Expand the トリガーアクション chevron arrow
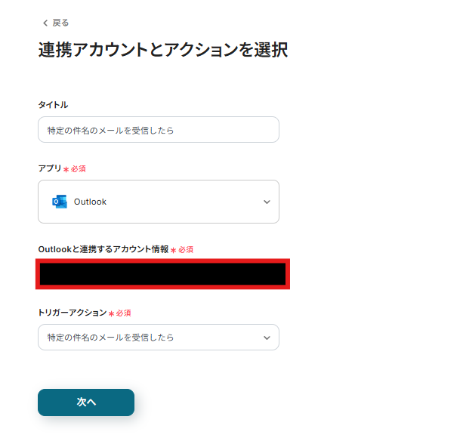This screenshot has height=438, width=463. (x=267, y=338)
